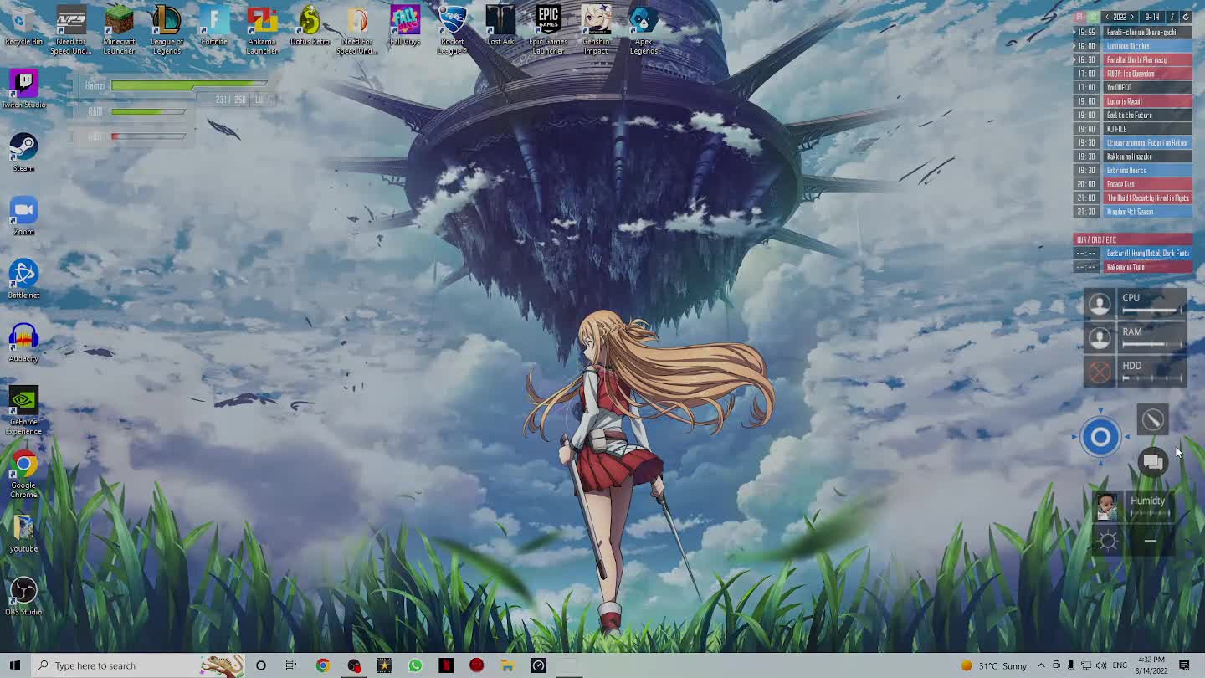Click the blue circular ring widget button
The image size is (1205, 678).
point(1100,437)
